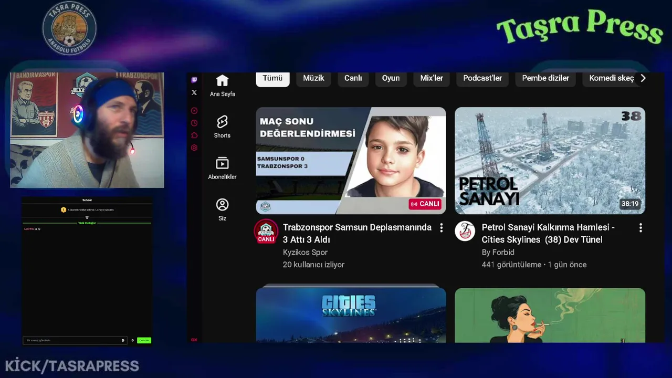Screen dimensions: 672x378
Task: Click the CANLI live badge on thumbnail
Action: pos(425,204)
